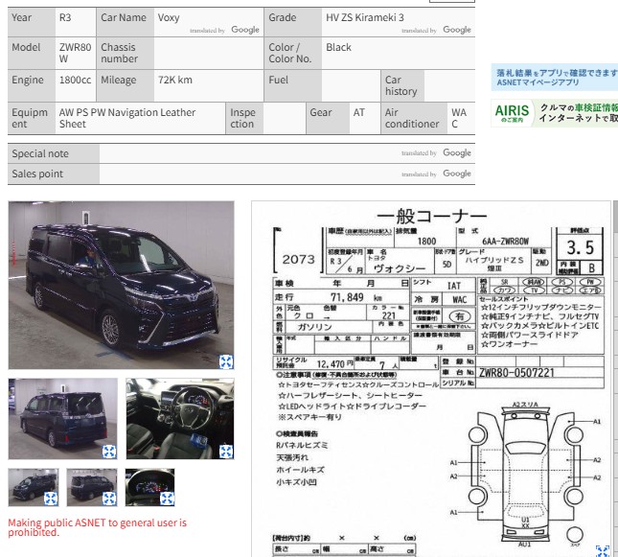Select equipment text 'AW PS PW Navigation Leather Sheet'
This screenshot has width=618, height=557.
pos(127,118)
